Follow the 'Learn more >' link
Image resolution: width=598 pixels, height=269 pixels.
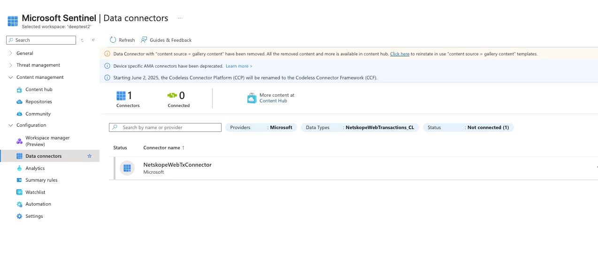[239, 66]
